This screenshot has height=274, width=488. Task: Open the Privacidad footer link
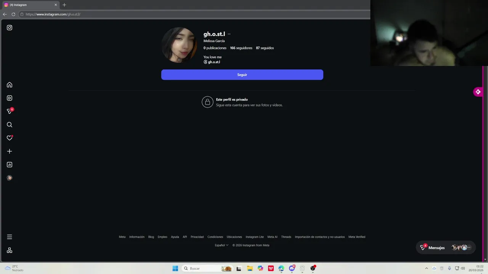click(197, 237)
